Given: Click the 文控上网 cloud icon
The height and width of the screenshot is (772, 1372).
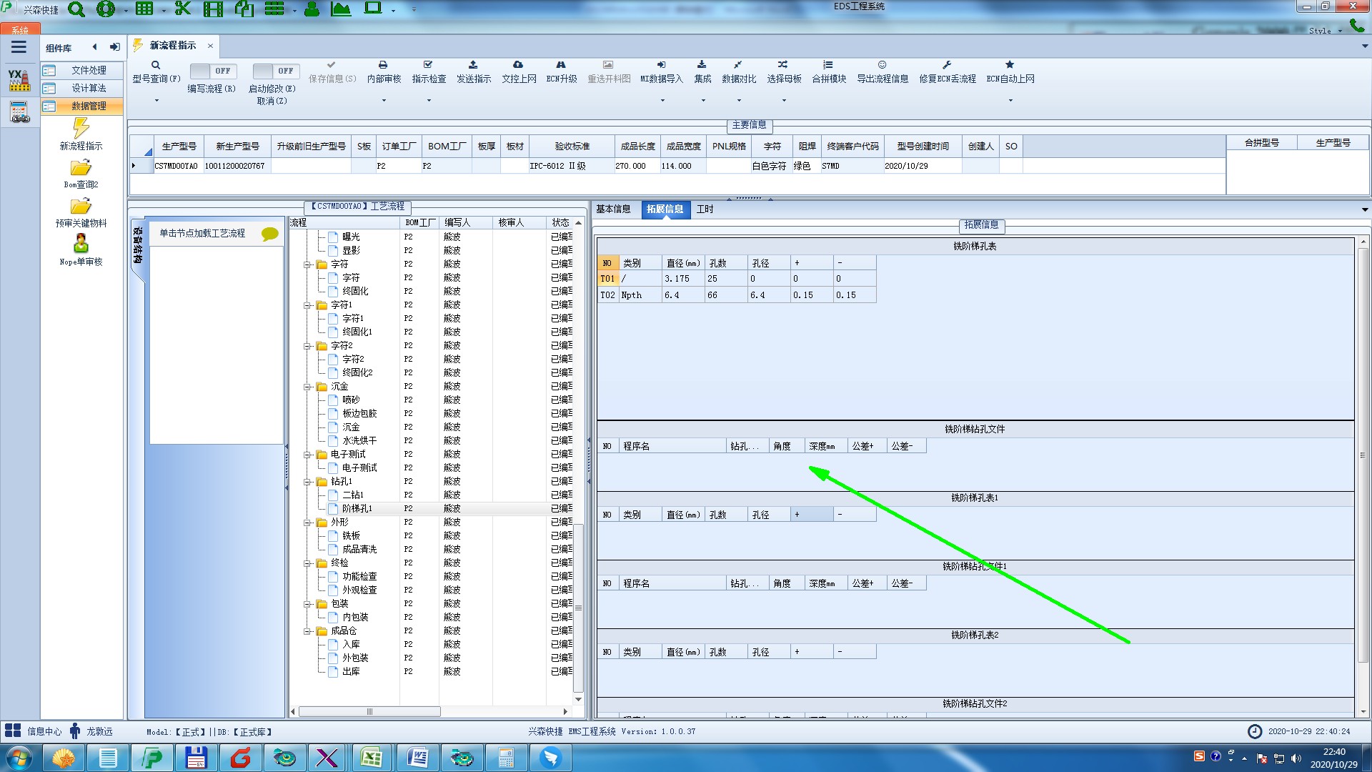Looking at the screenshot, I should (x=518, y=65).
